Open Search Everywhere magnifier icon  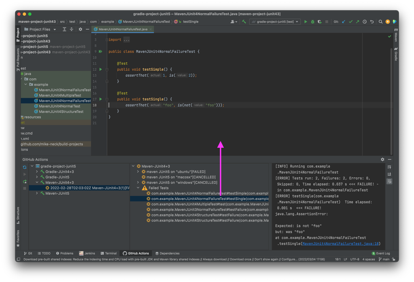point(380,22)
